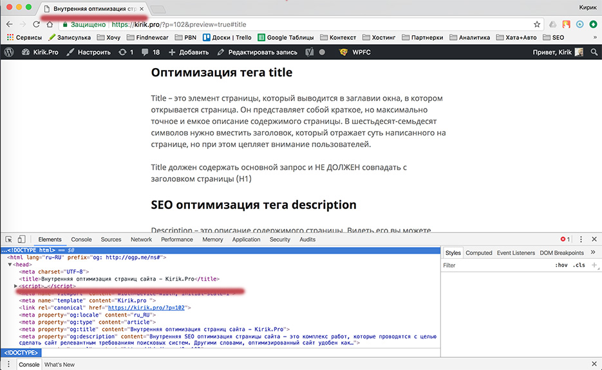Open the Хостинг bookmarks folder
Viewport: 602px width, 370px height.
pyautogui.click(x=379, y=37)
